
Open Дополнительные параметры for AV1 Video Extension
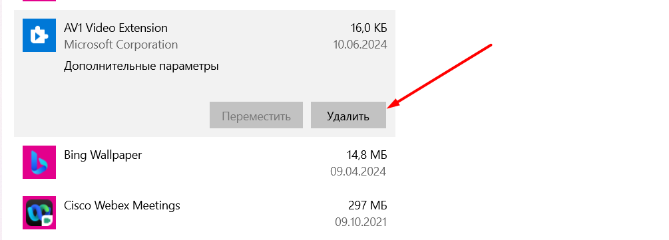[x=141, y=66]
